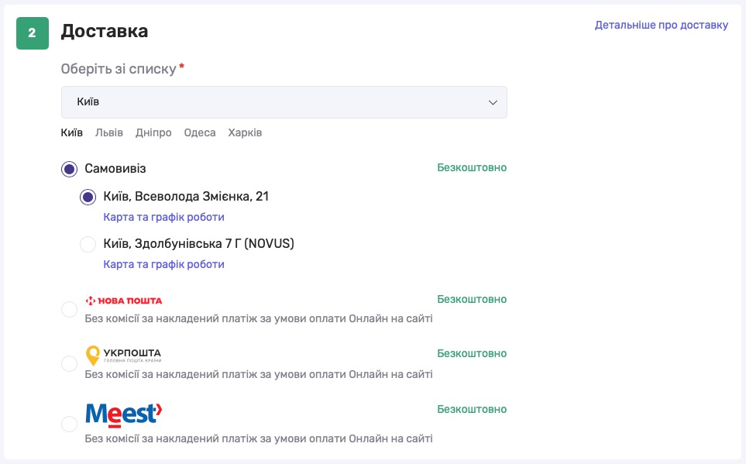Select Meest delivery radio button
Viewport: 746px width, 464px height.
[x=70, y=424]
